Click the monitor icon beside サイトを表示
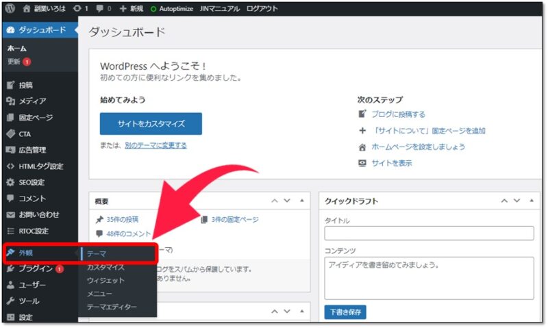The width and height of the screenshot is (548, 328). tap(362, 163)
